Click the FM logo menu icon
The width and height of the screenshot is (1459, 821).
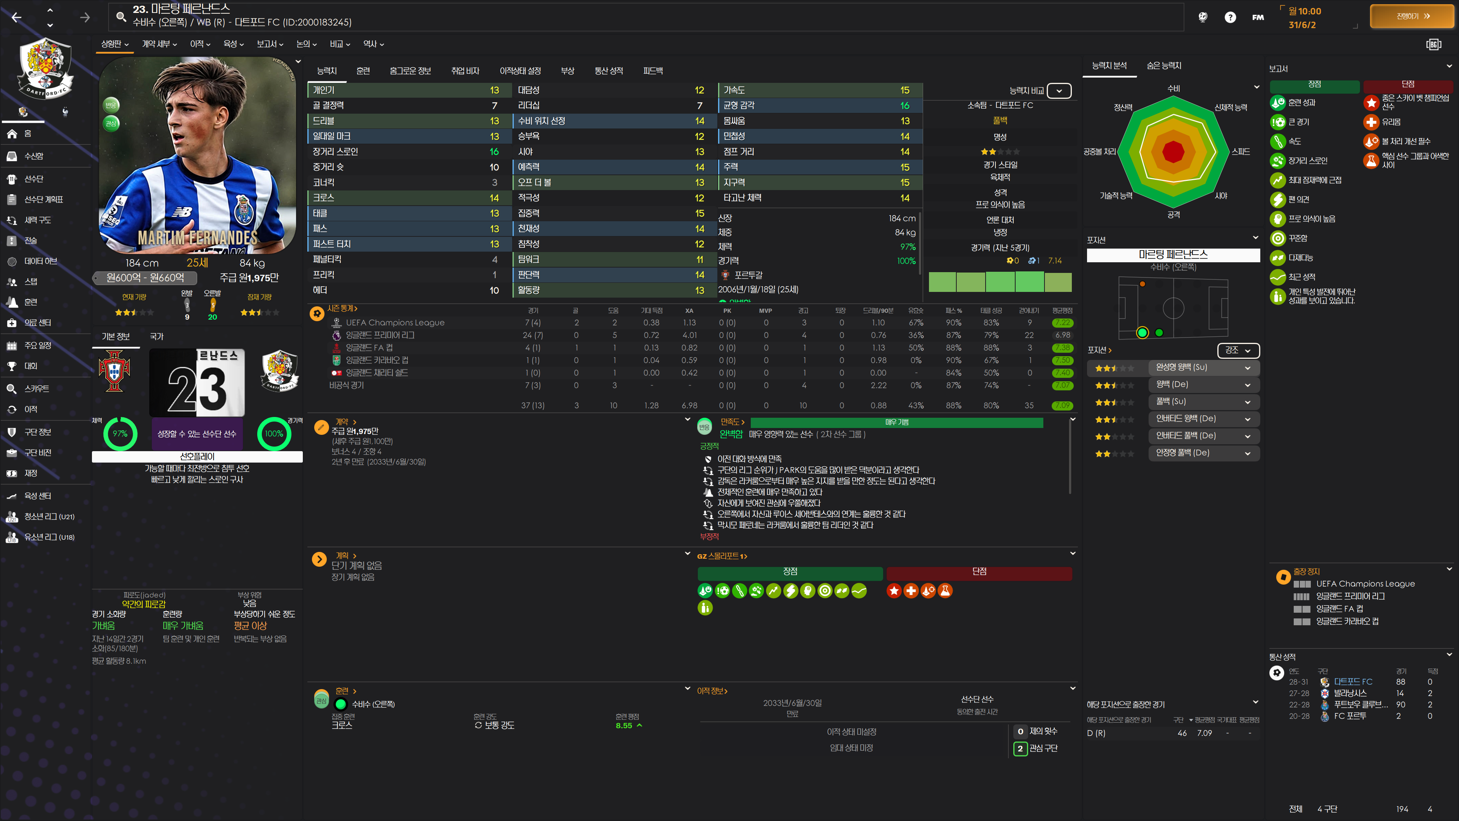coord(1258,17)
